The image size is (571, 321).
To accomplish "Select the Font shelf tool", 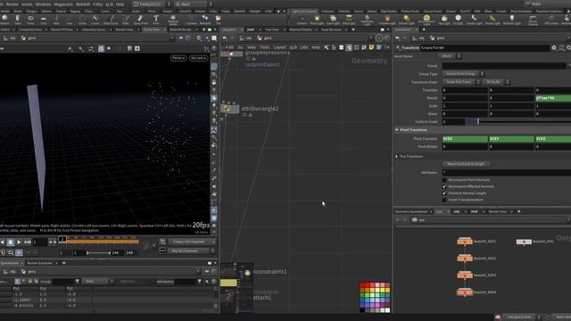I will [x=156, y=20].
